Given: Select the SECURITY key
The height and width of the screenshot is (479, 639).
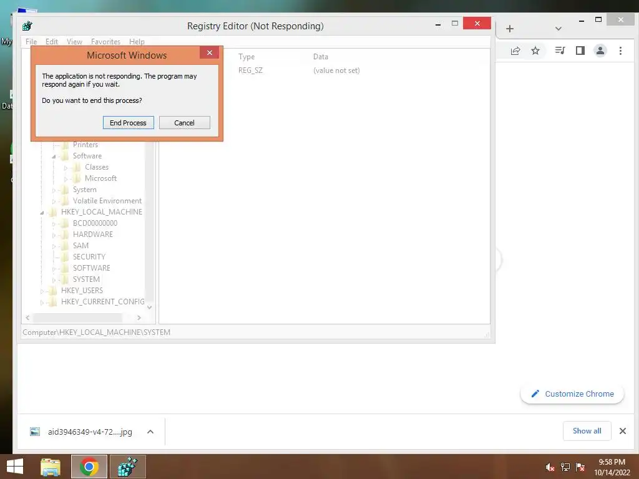Looking at the screenshot, I should [89, 256].
